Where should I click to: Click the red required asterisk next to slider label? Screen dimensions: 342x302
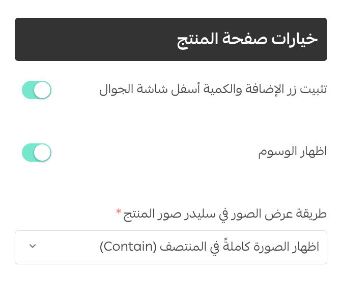coord(119,211)
